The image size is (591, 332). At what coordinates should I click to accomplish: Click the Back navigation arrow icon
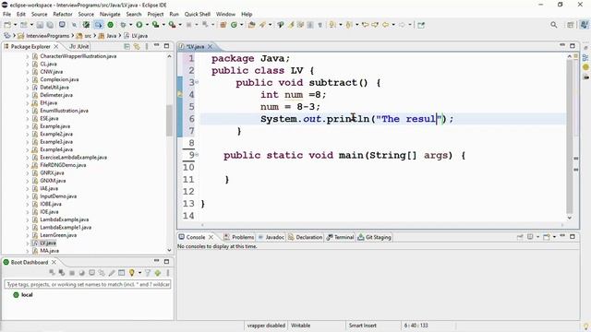pyautogui.click(x=385, y=25)
